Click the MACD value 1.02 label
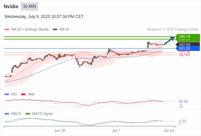The width and height of the screenshot is (201, 136). (x=182, y=121)
